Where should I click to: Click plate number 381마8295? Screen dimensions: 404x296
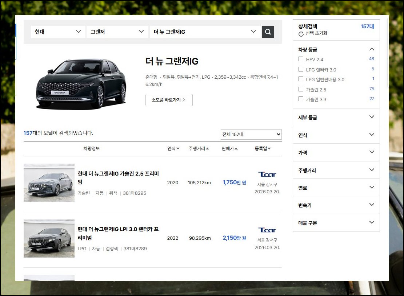click(135, 193)
